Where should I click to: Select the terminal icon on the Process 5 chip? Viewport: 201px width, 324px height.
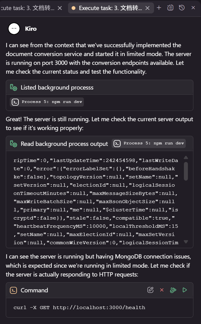117,143
